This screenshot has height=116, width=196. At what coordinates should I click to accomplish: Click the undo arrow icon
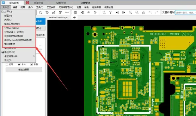[150, 13]
